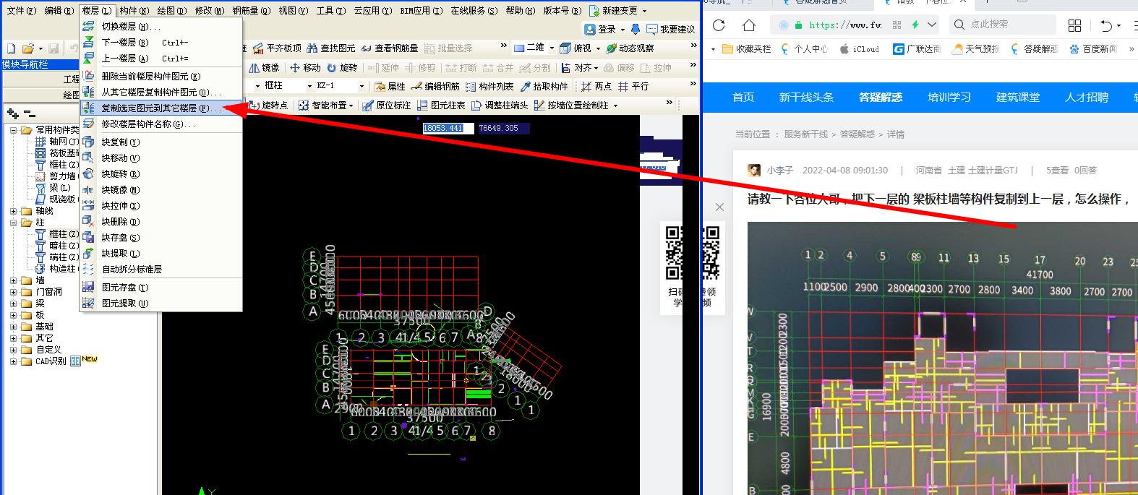Open the 楼层(L) menu in the menu bar
1138x495 pixels.
(x=96, y=11)
